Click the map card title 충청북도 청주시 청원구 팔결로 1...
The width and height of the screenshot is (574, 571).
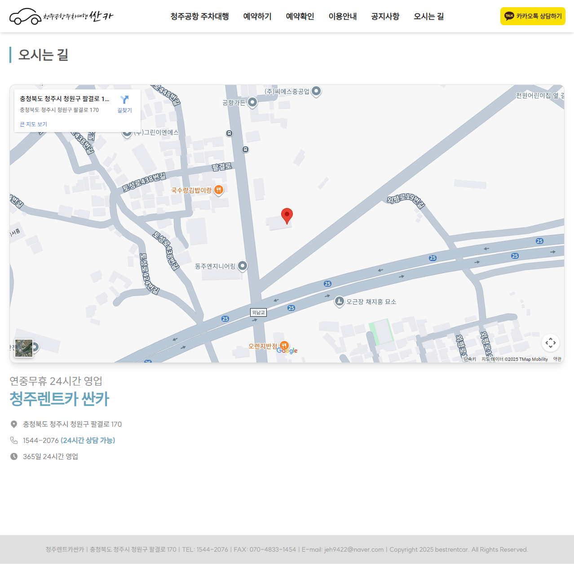(x=65, y=99)
